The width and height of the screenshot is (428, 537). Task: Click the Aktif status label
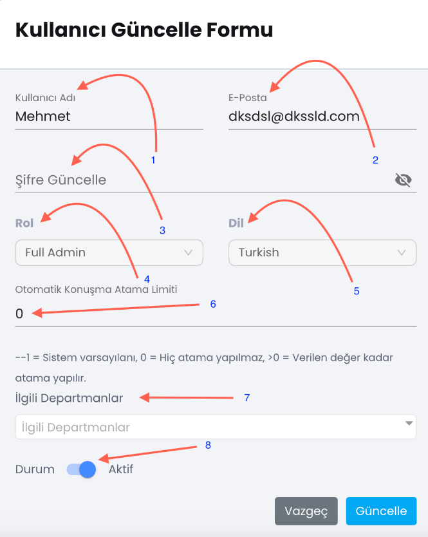(x=121, y=469)
